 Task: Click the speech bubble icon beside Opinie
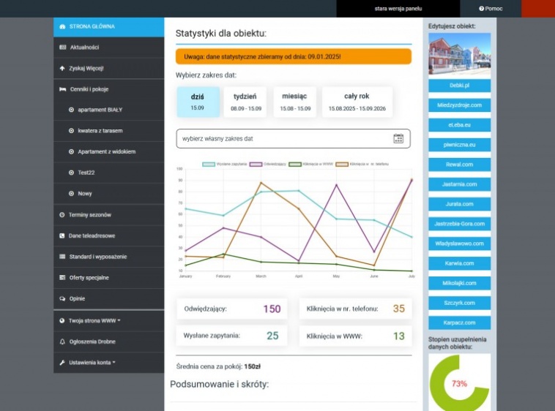tap(62, 299)
